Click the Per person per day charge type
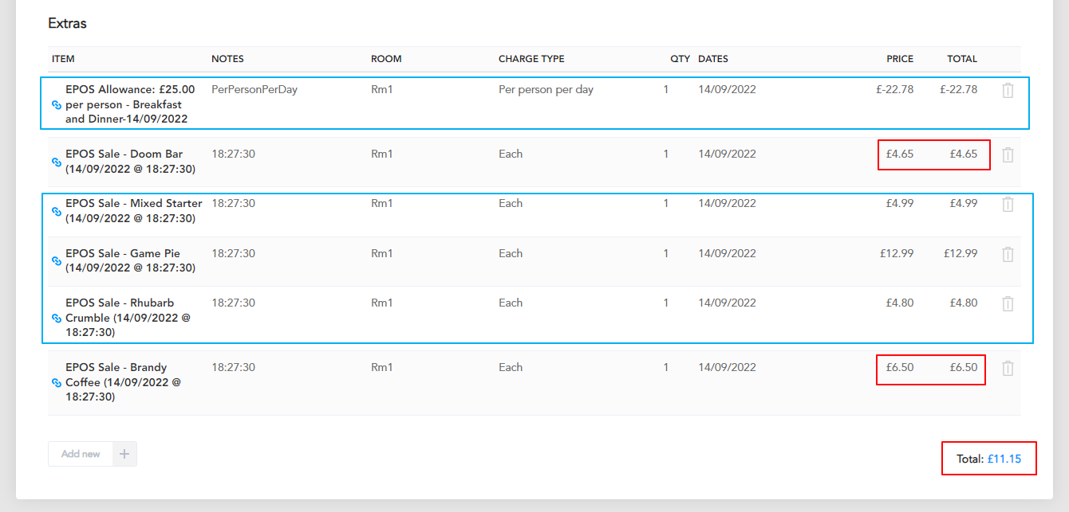This screenshot has width=1069, height=512. pyautogui.click(x=546, y=90)
